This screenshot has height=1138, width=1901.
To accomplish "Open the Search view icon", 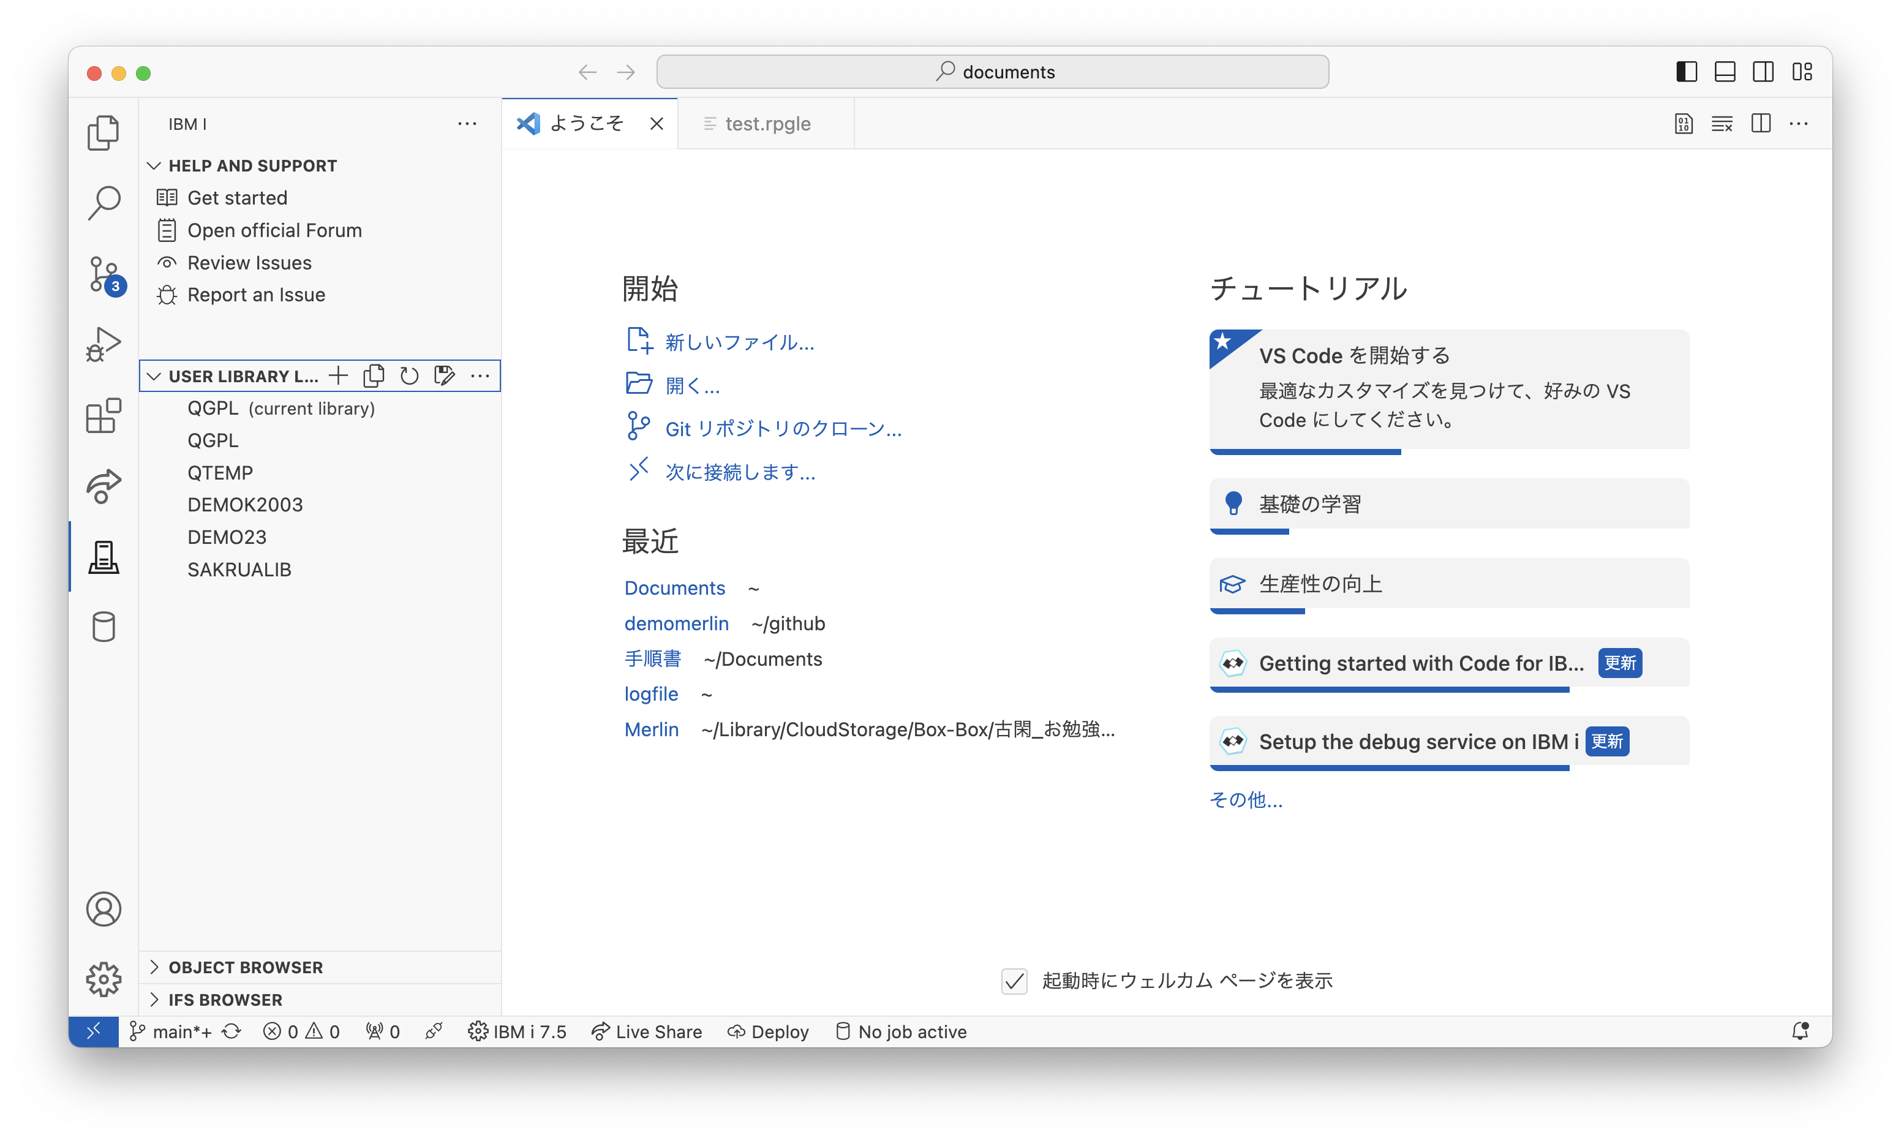I will [x=104, y=203].
